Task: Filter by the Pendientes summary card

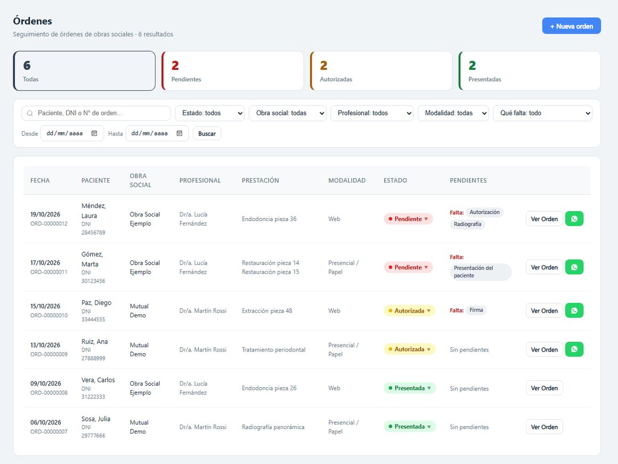Action: pyautogui.click(x=232, y=71)
